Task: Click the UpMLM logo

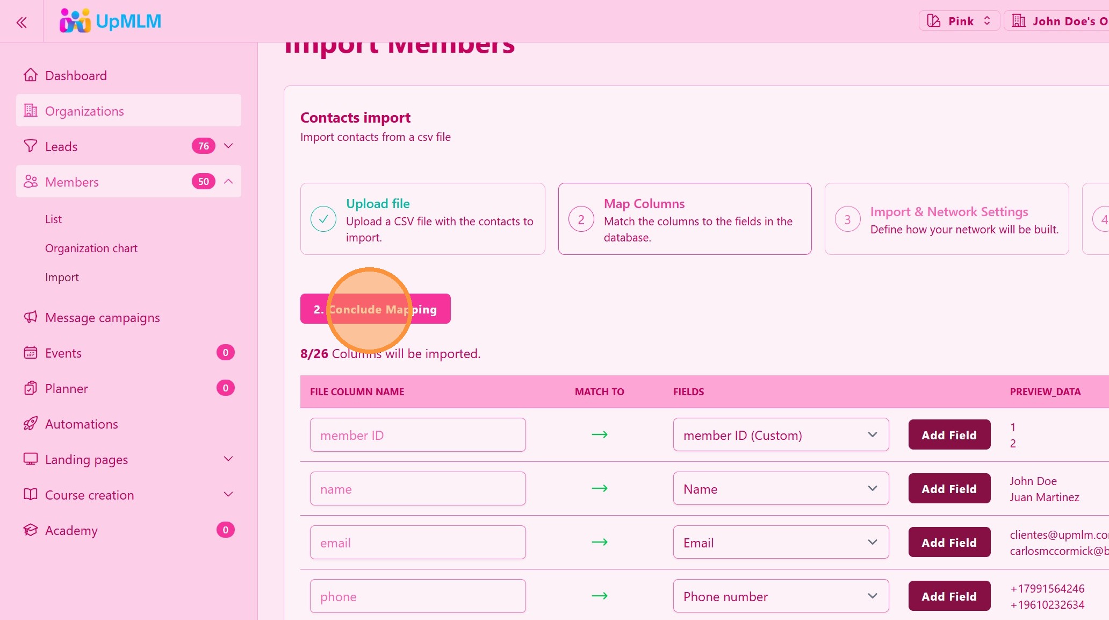Action: pyautogui.click(x=110, y=21)
